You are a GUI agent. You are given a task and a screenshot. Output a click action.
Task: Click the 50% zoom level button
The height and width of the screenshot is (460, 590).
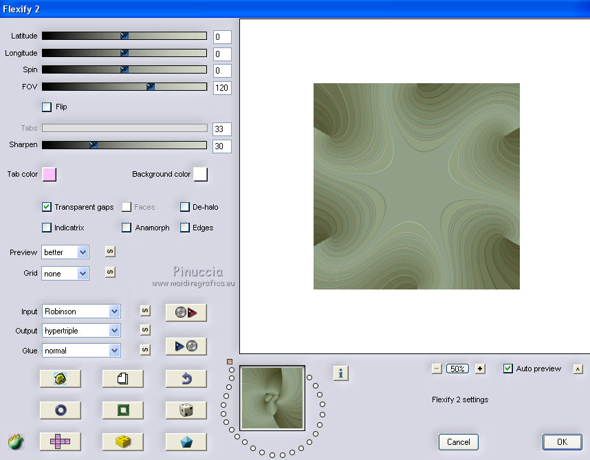[x=457, y=369]
